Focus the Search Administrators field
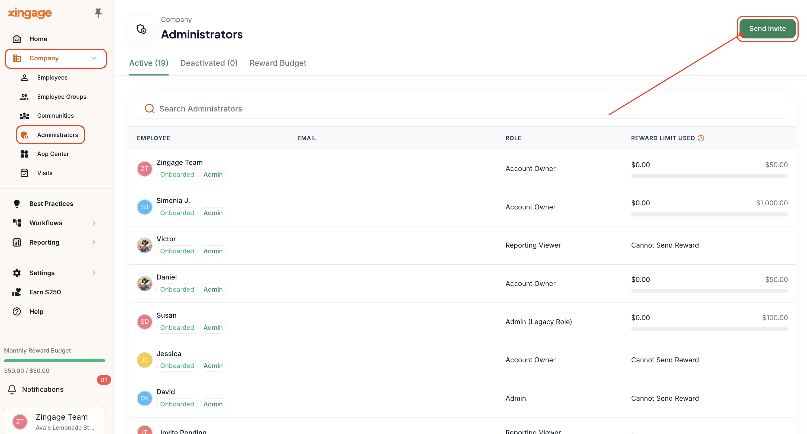The height and width of the screenshot is (434, 807). tap(462, 109)
